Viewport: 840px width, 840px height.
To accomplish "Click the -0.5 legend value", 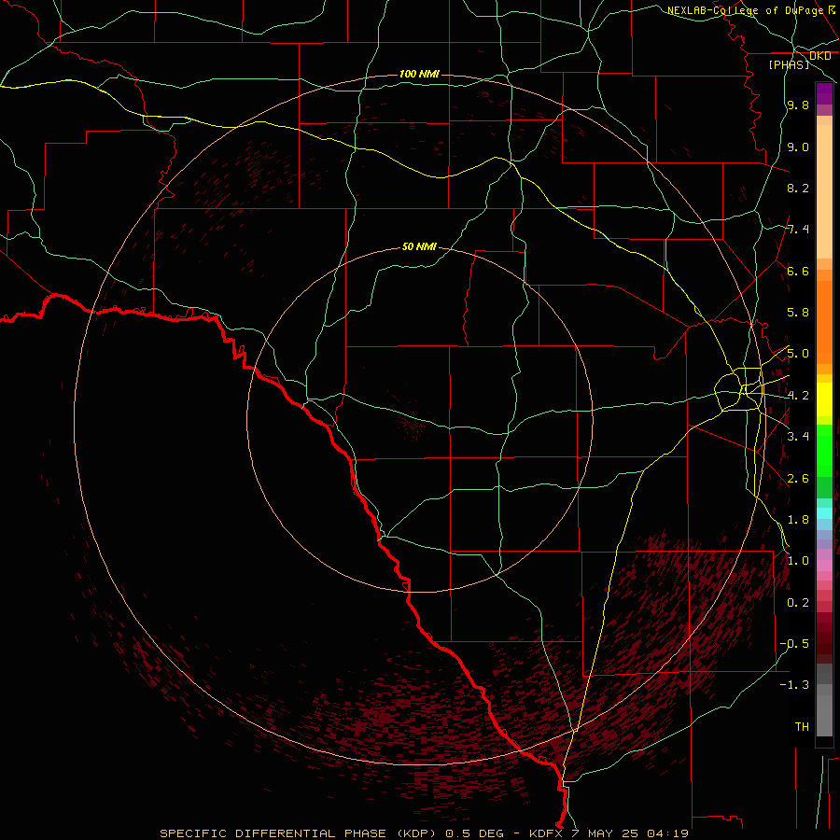I will (x=794, y=644).
